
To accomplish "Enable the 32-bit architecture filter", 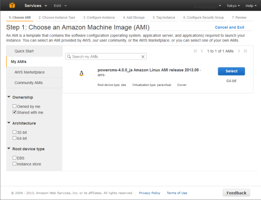I will 14,132.
